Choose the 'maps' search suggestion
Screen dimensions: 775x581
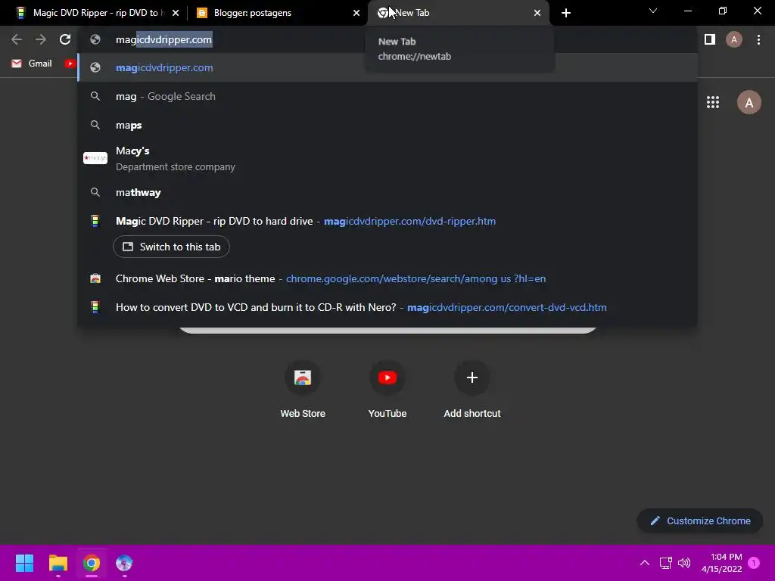[x=387, y=125]
